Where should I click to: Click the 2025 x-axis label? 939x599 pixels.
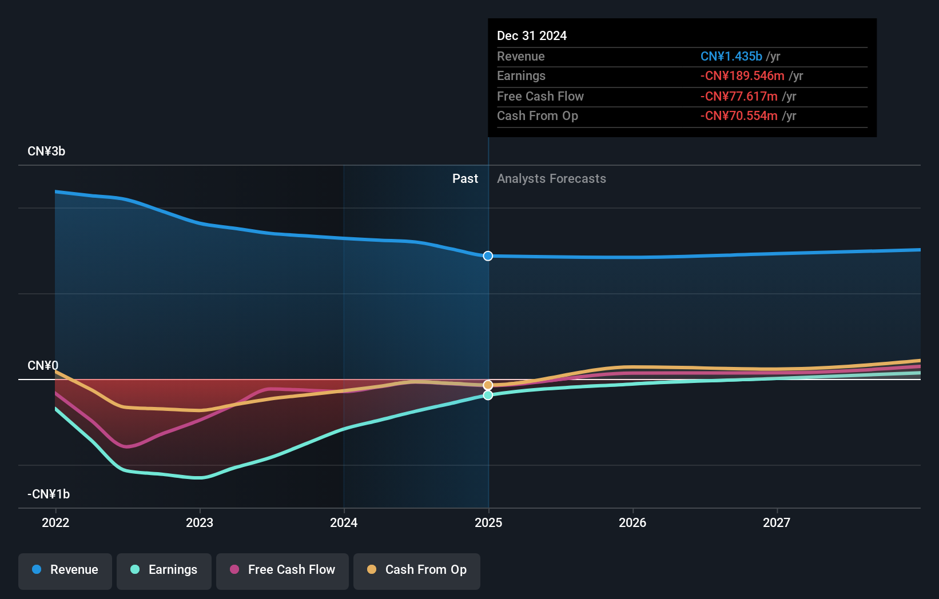click(x=488, y=522)
